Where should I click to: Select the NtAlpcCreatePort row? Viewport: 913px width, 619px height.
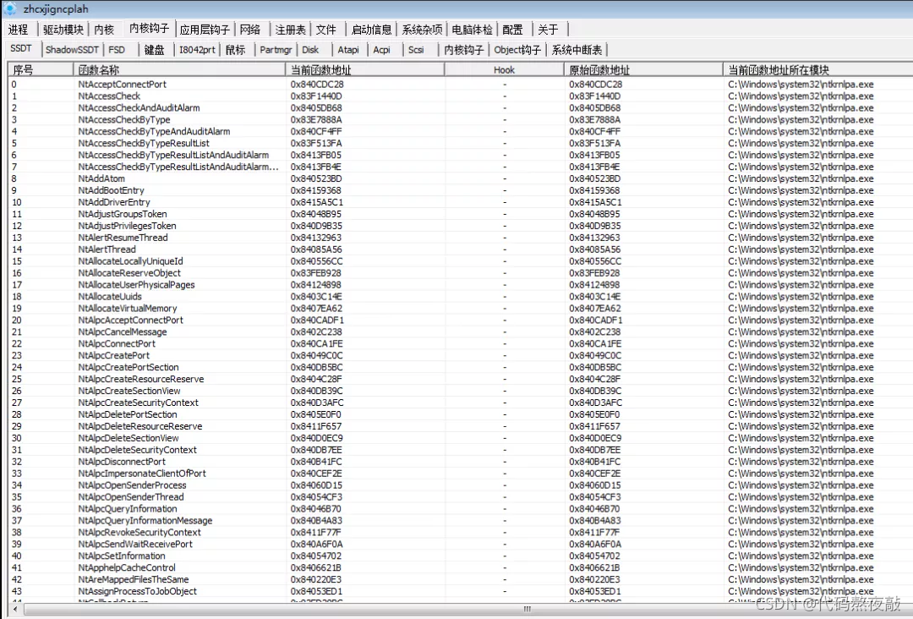[x=462, y=356]
